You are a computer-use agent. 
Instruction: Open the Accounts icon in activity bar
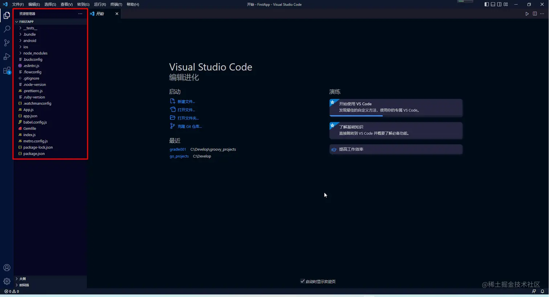tap(7, 268)
